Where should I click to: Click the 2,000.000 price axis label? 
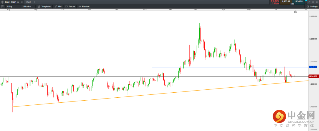(x=313, y=39)
